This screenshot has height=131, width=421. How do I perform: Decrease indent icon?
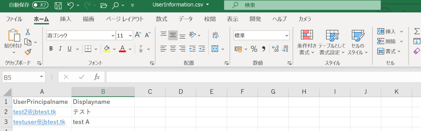tap(192, 48)
